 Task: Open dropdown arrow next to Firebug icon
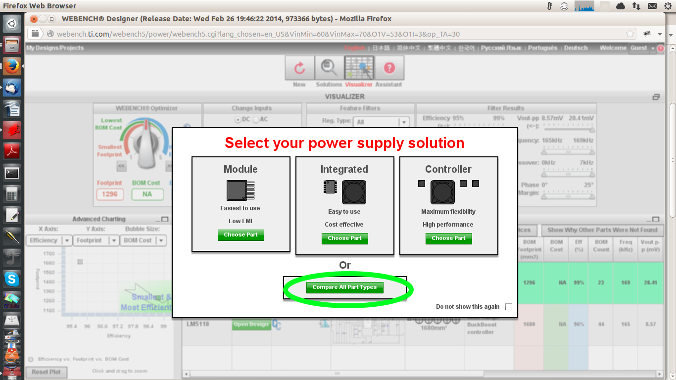660,34
